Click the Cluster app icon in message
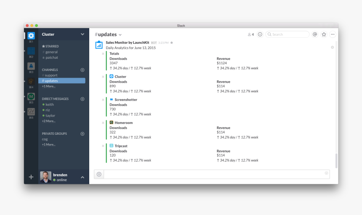The image size is (362, 215). 111,76
